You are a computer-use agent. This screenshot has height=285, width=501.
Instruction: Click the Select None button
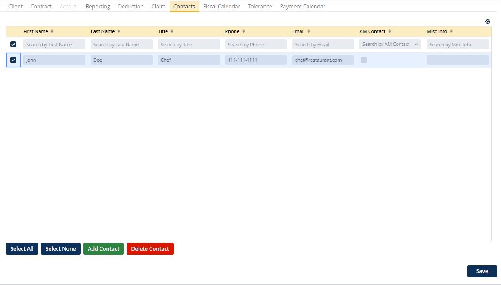[x=60, y=249]
